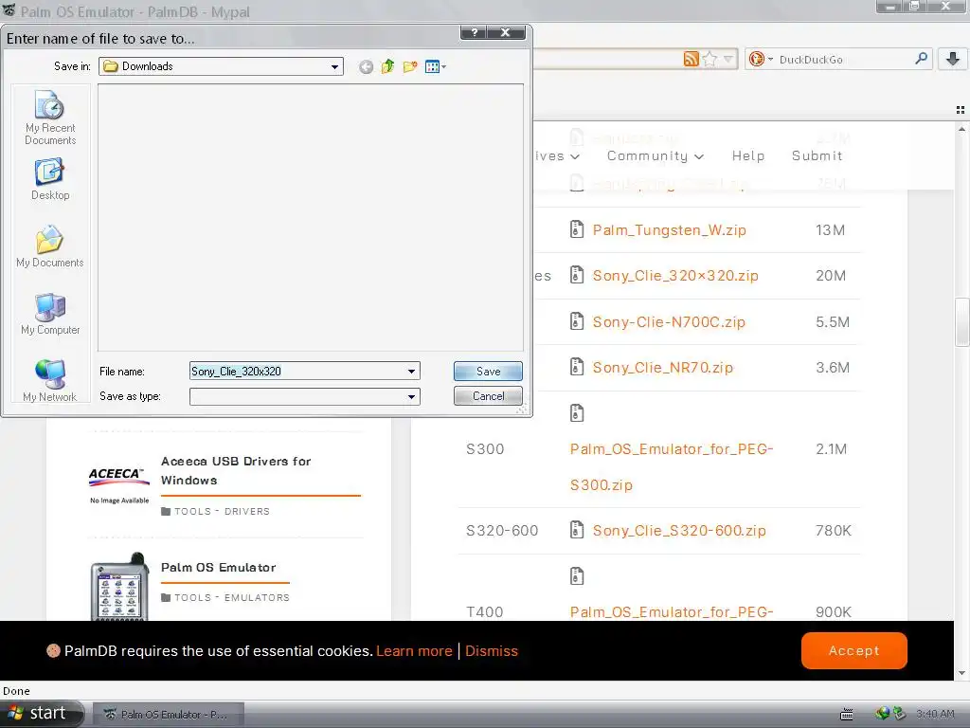Click the page vertical scrollbar thumb
Image resolution: width=970 pixels, height=728 pixels.
[x=961, y=322]
